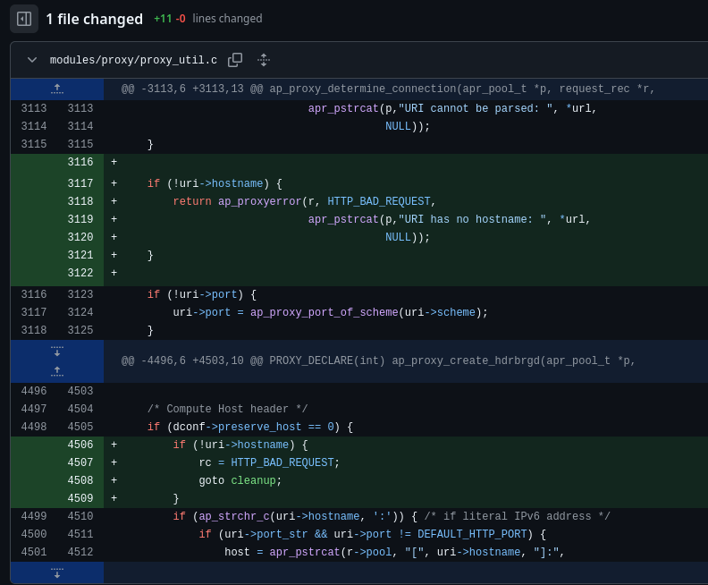Expand lines up before line 4503 hunk
This screenshot has height=585, width=708.
pyautogui.click(x=57, y=371)
